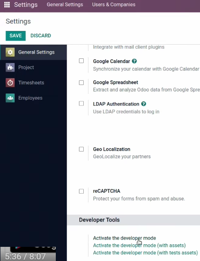The width and height of the screenshot is (200, 261).
Task: Enable the Google Calendar checkbox
Action: [82, 61]
